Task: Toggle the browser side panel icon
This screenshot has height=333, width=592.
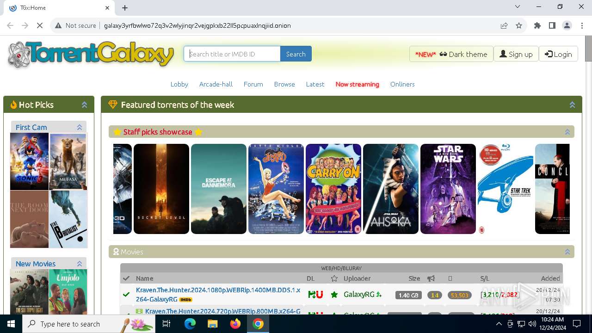Action: pos(552,25)
